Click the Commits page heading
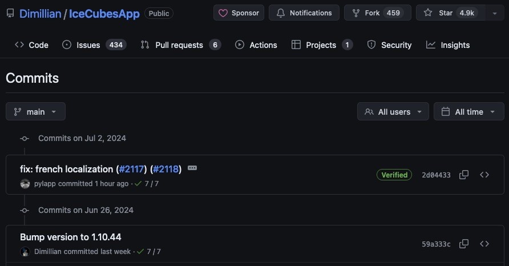This screenshot has width=509, height=266. [x=32, y=78]
